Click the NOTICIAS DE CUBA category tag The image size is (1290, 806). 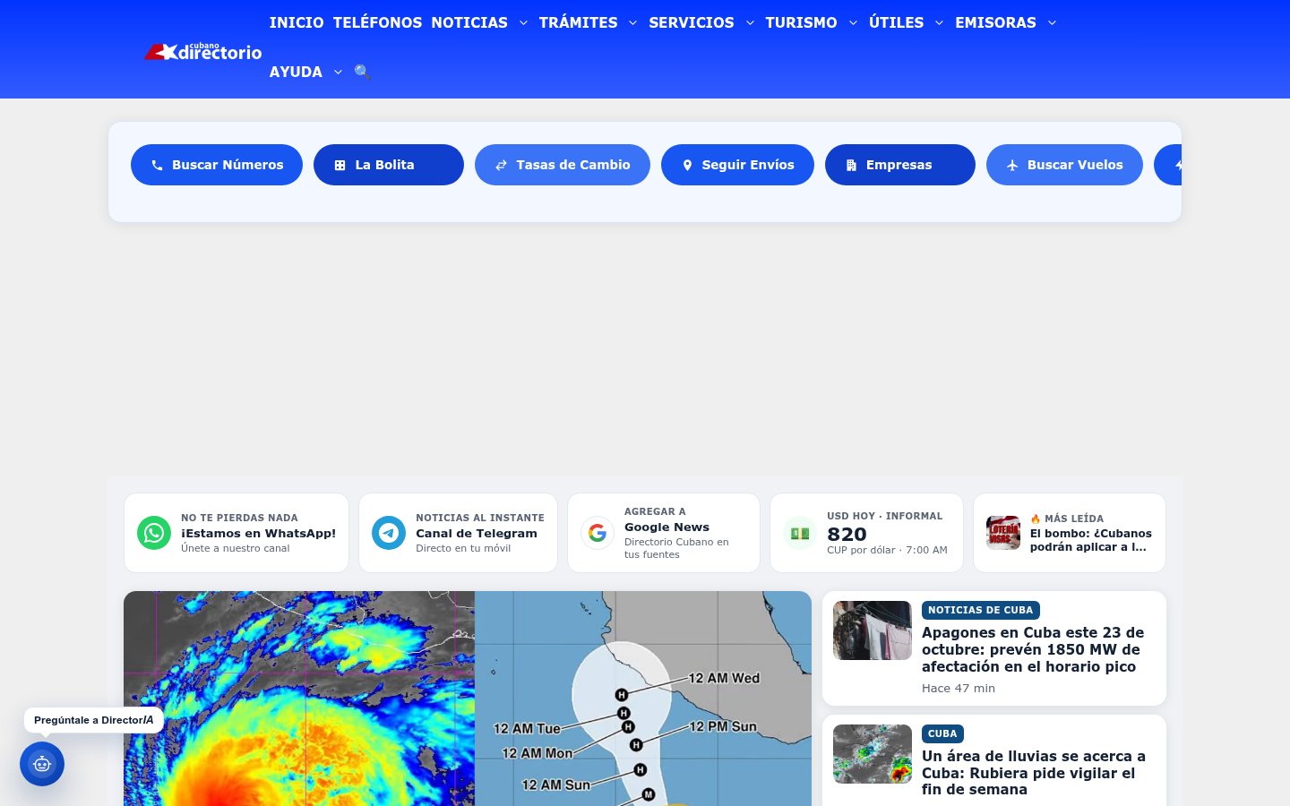coord(981,610)
